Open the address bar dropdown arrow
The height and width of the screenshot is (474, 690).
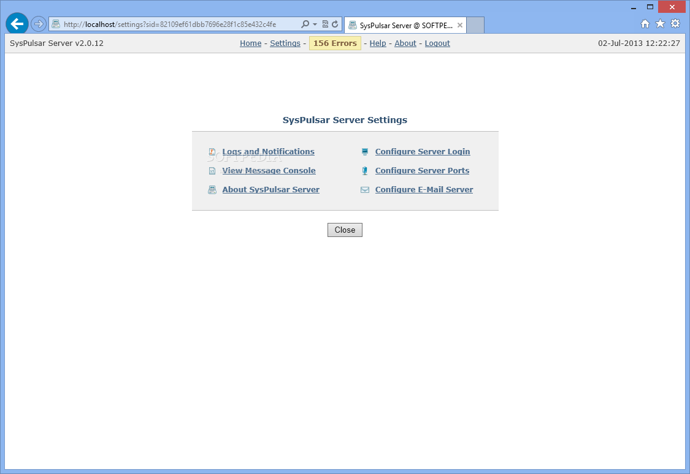point(315,24)
